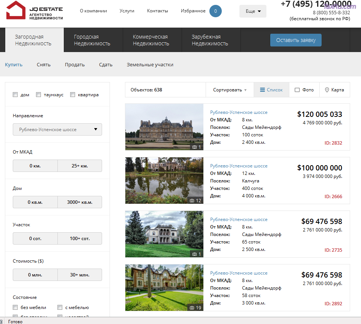The width and height of the screenshot is (361, 324).
Task: Open the "Рублево-Успенское шоссе" link of first listing
Action: coord(239,112)
